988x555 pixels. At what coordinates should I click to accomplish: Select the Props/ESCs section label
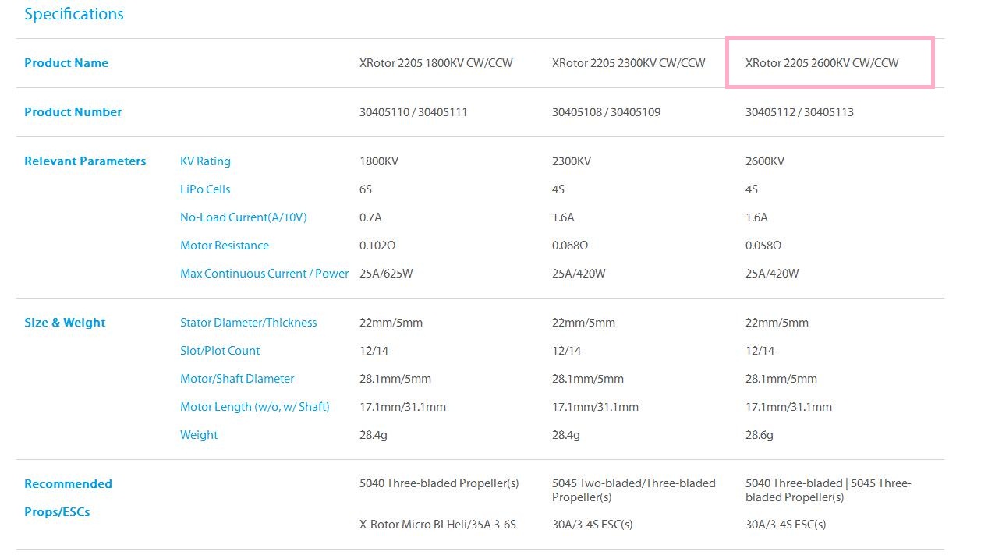pyautogui.click(x=57, y=512)
